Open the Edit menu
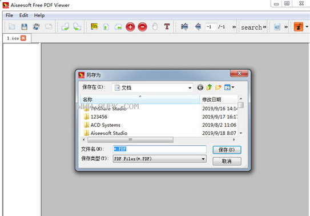Viewport: 310px width, 216px height. pyautogui.click(x=23, y=15)
